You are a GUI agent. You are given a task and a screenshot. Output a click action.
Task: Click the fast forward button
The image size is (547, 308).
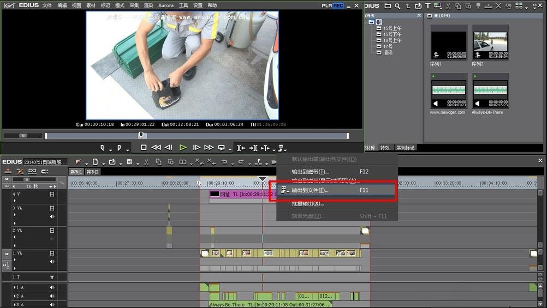pos(209,147)
